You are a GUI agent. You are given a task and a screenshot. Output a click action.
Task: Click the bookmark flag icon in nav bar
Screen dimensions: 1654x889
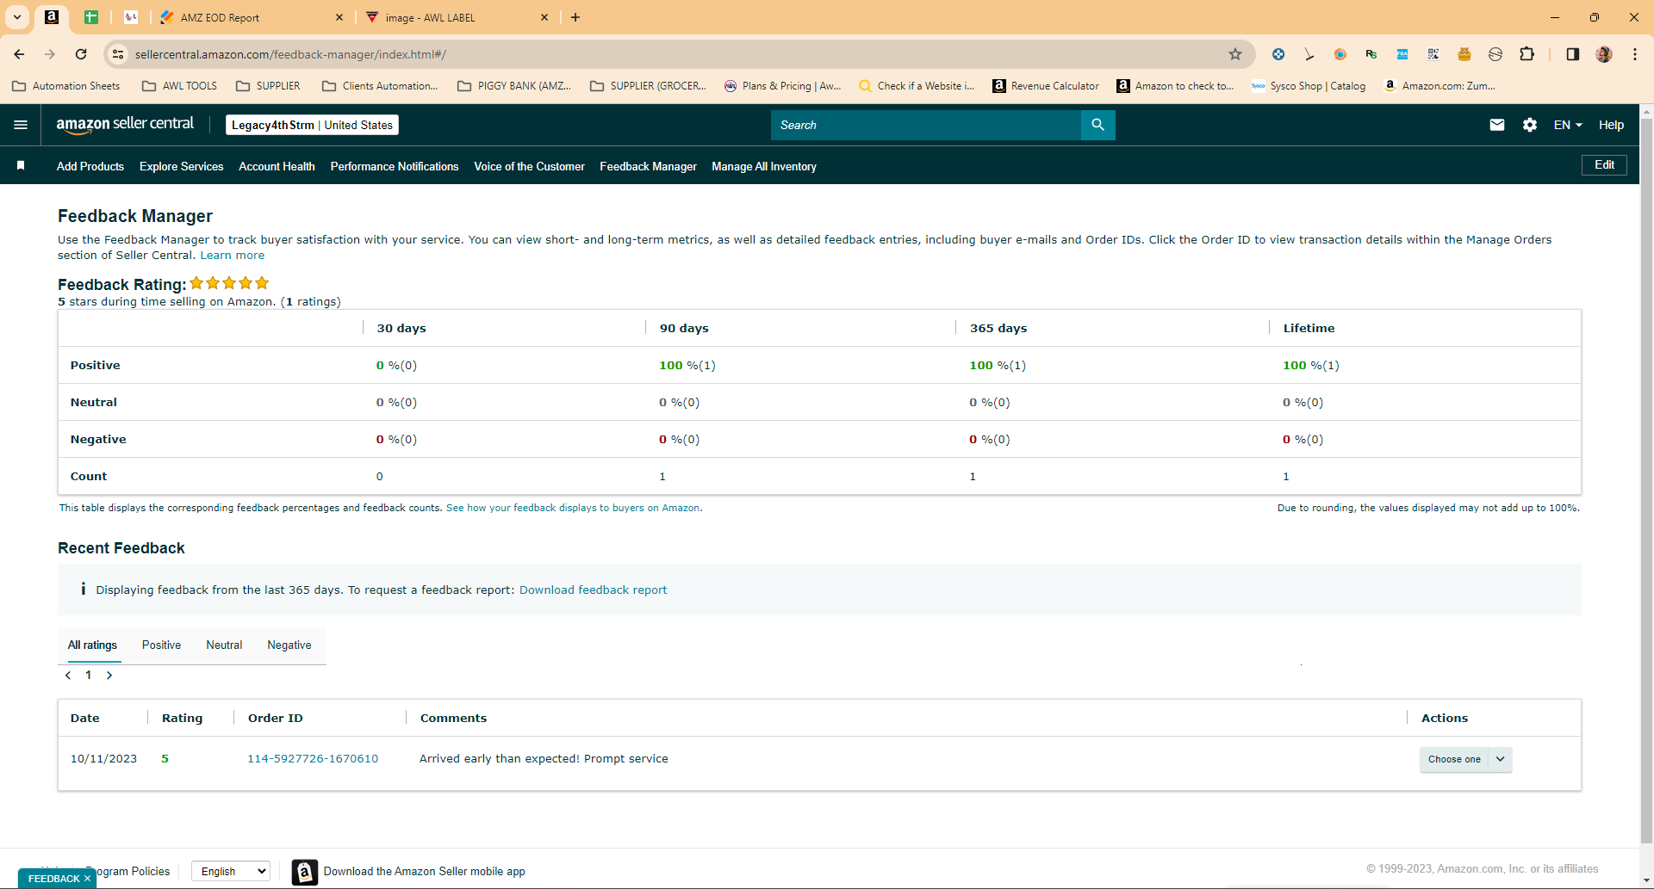click(21, 165)
